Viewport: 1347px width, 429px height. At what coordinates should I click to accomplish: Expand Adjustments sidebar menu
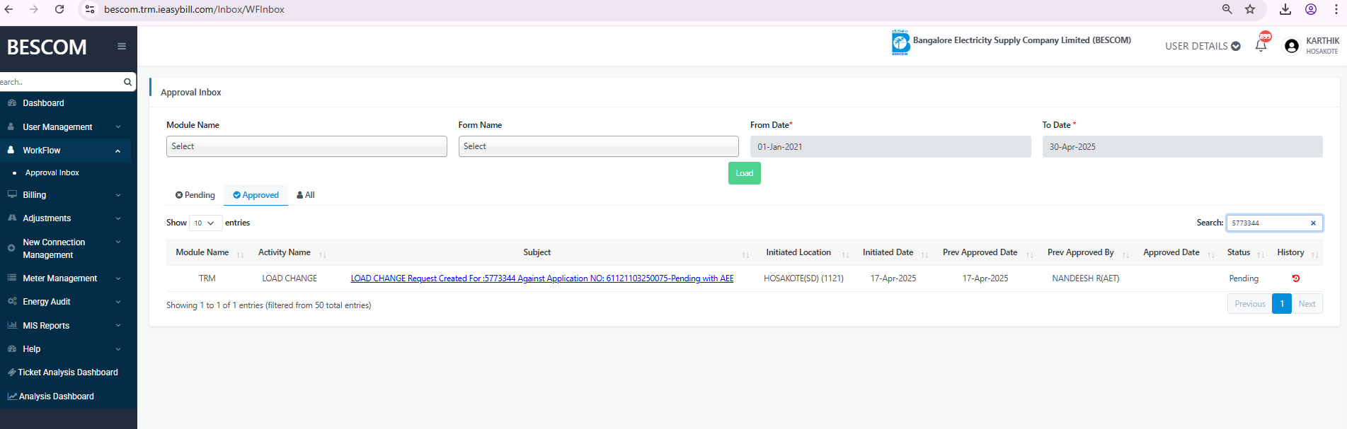[65, 218]
